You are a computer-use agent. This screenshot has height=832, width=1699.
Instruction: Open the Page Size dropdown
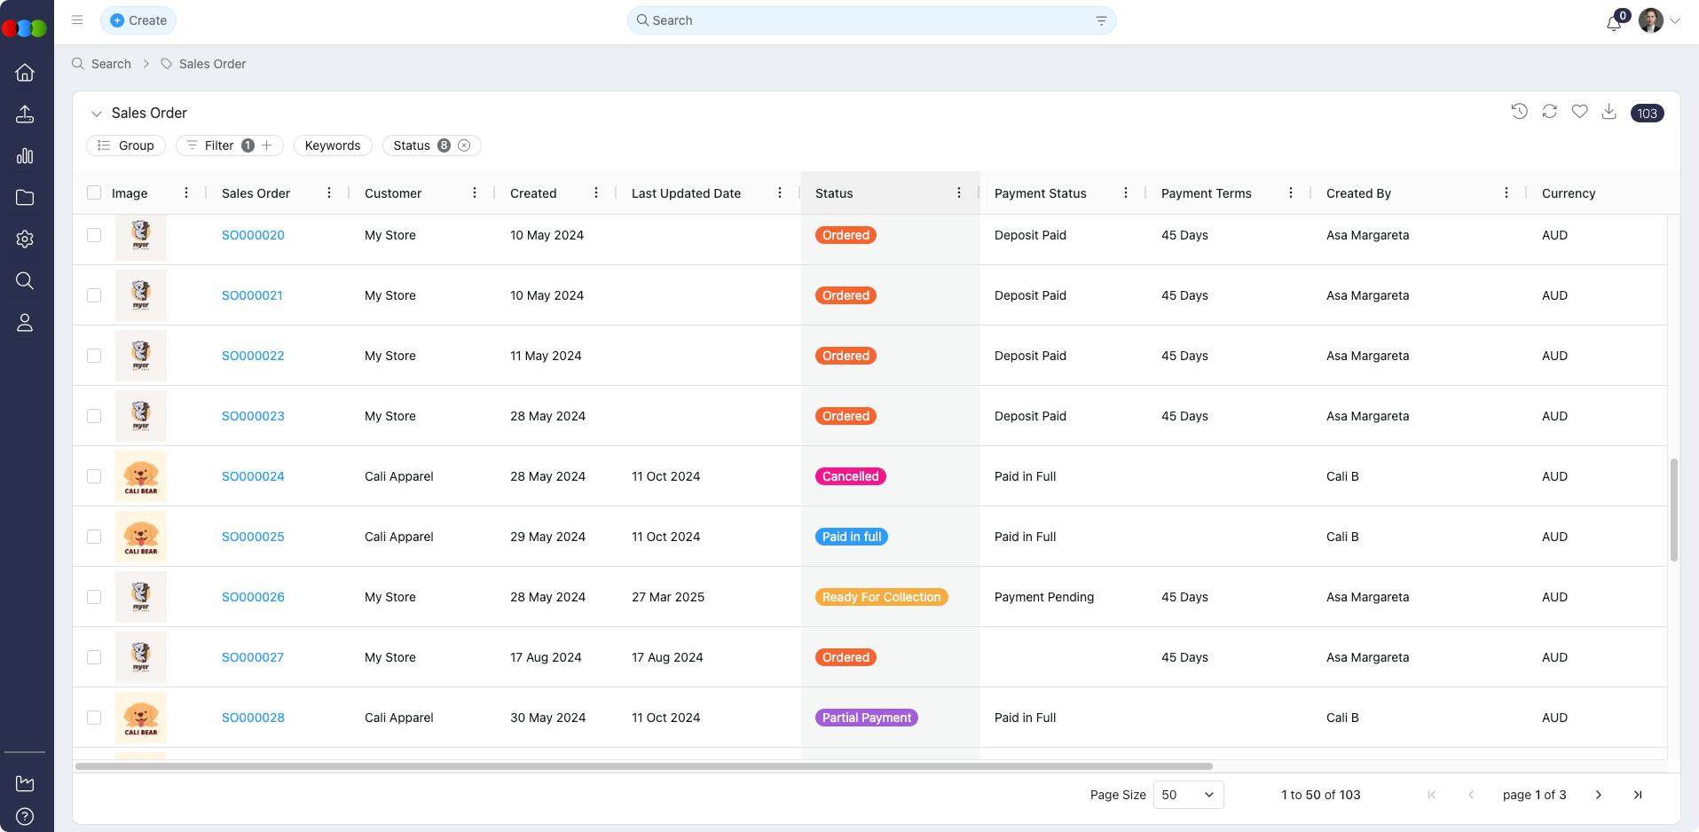tap(1188, 795)
